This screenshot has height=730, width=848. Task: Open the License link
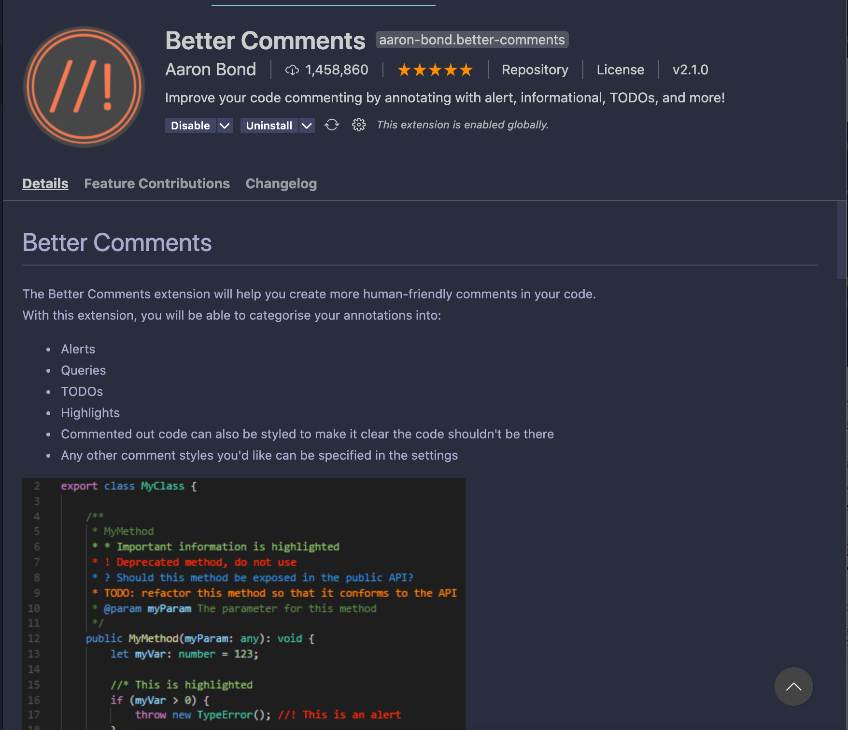pyautogui.click(x=621, y=70)
